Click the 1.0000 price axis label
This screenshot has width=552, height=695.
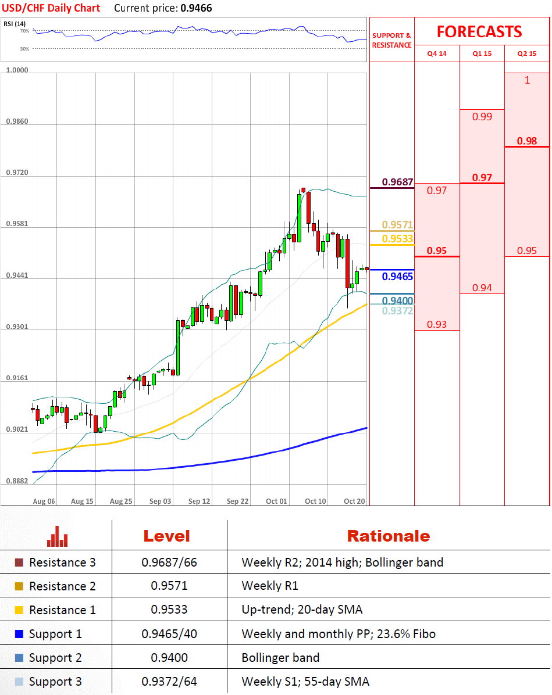(17, 70)
